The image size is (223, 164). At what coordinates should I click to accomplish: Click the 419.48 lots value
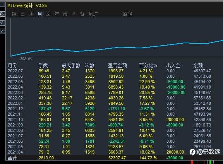pyautogui.click(x=45, y=98)
